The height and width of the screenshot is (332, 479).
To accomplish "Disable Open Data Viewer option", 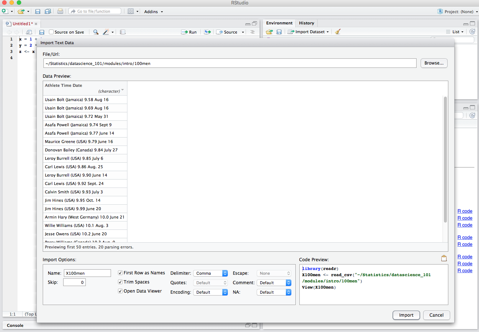I will click(120, 291).
